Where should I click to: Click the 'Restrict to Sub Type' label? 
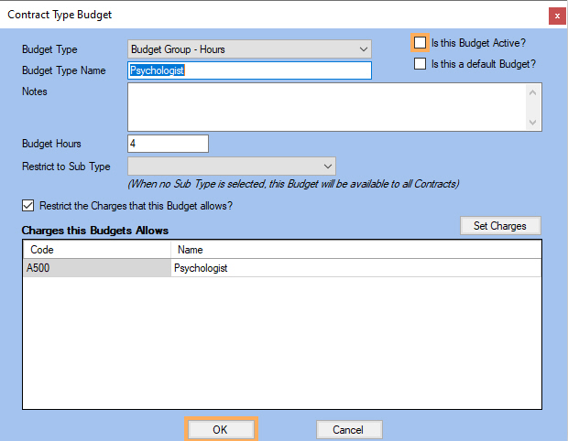(x=66, y=167)
